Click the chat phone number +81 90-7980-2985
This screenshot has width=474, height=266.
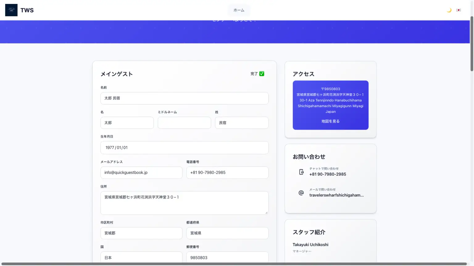point(327,174)
